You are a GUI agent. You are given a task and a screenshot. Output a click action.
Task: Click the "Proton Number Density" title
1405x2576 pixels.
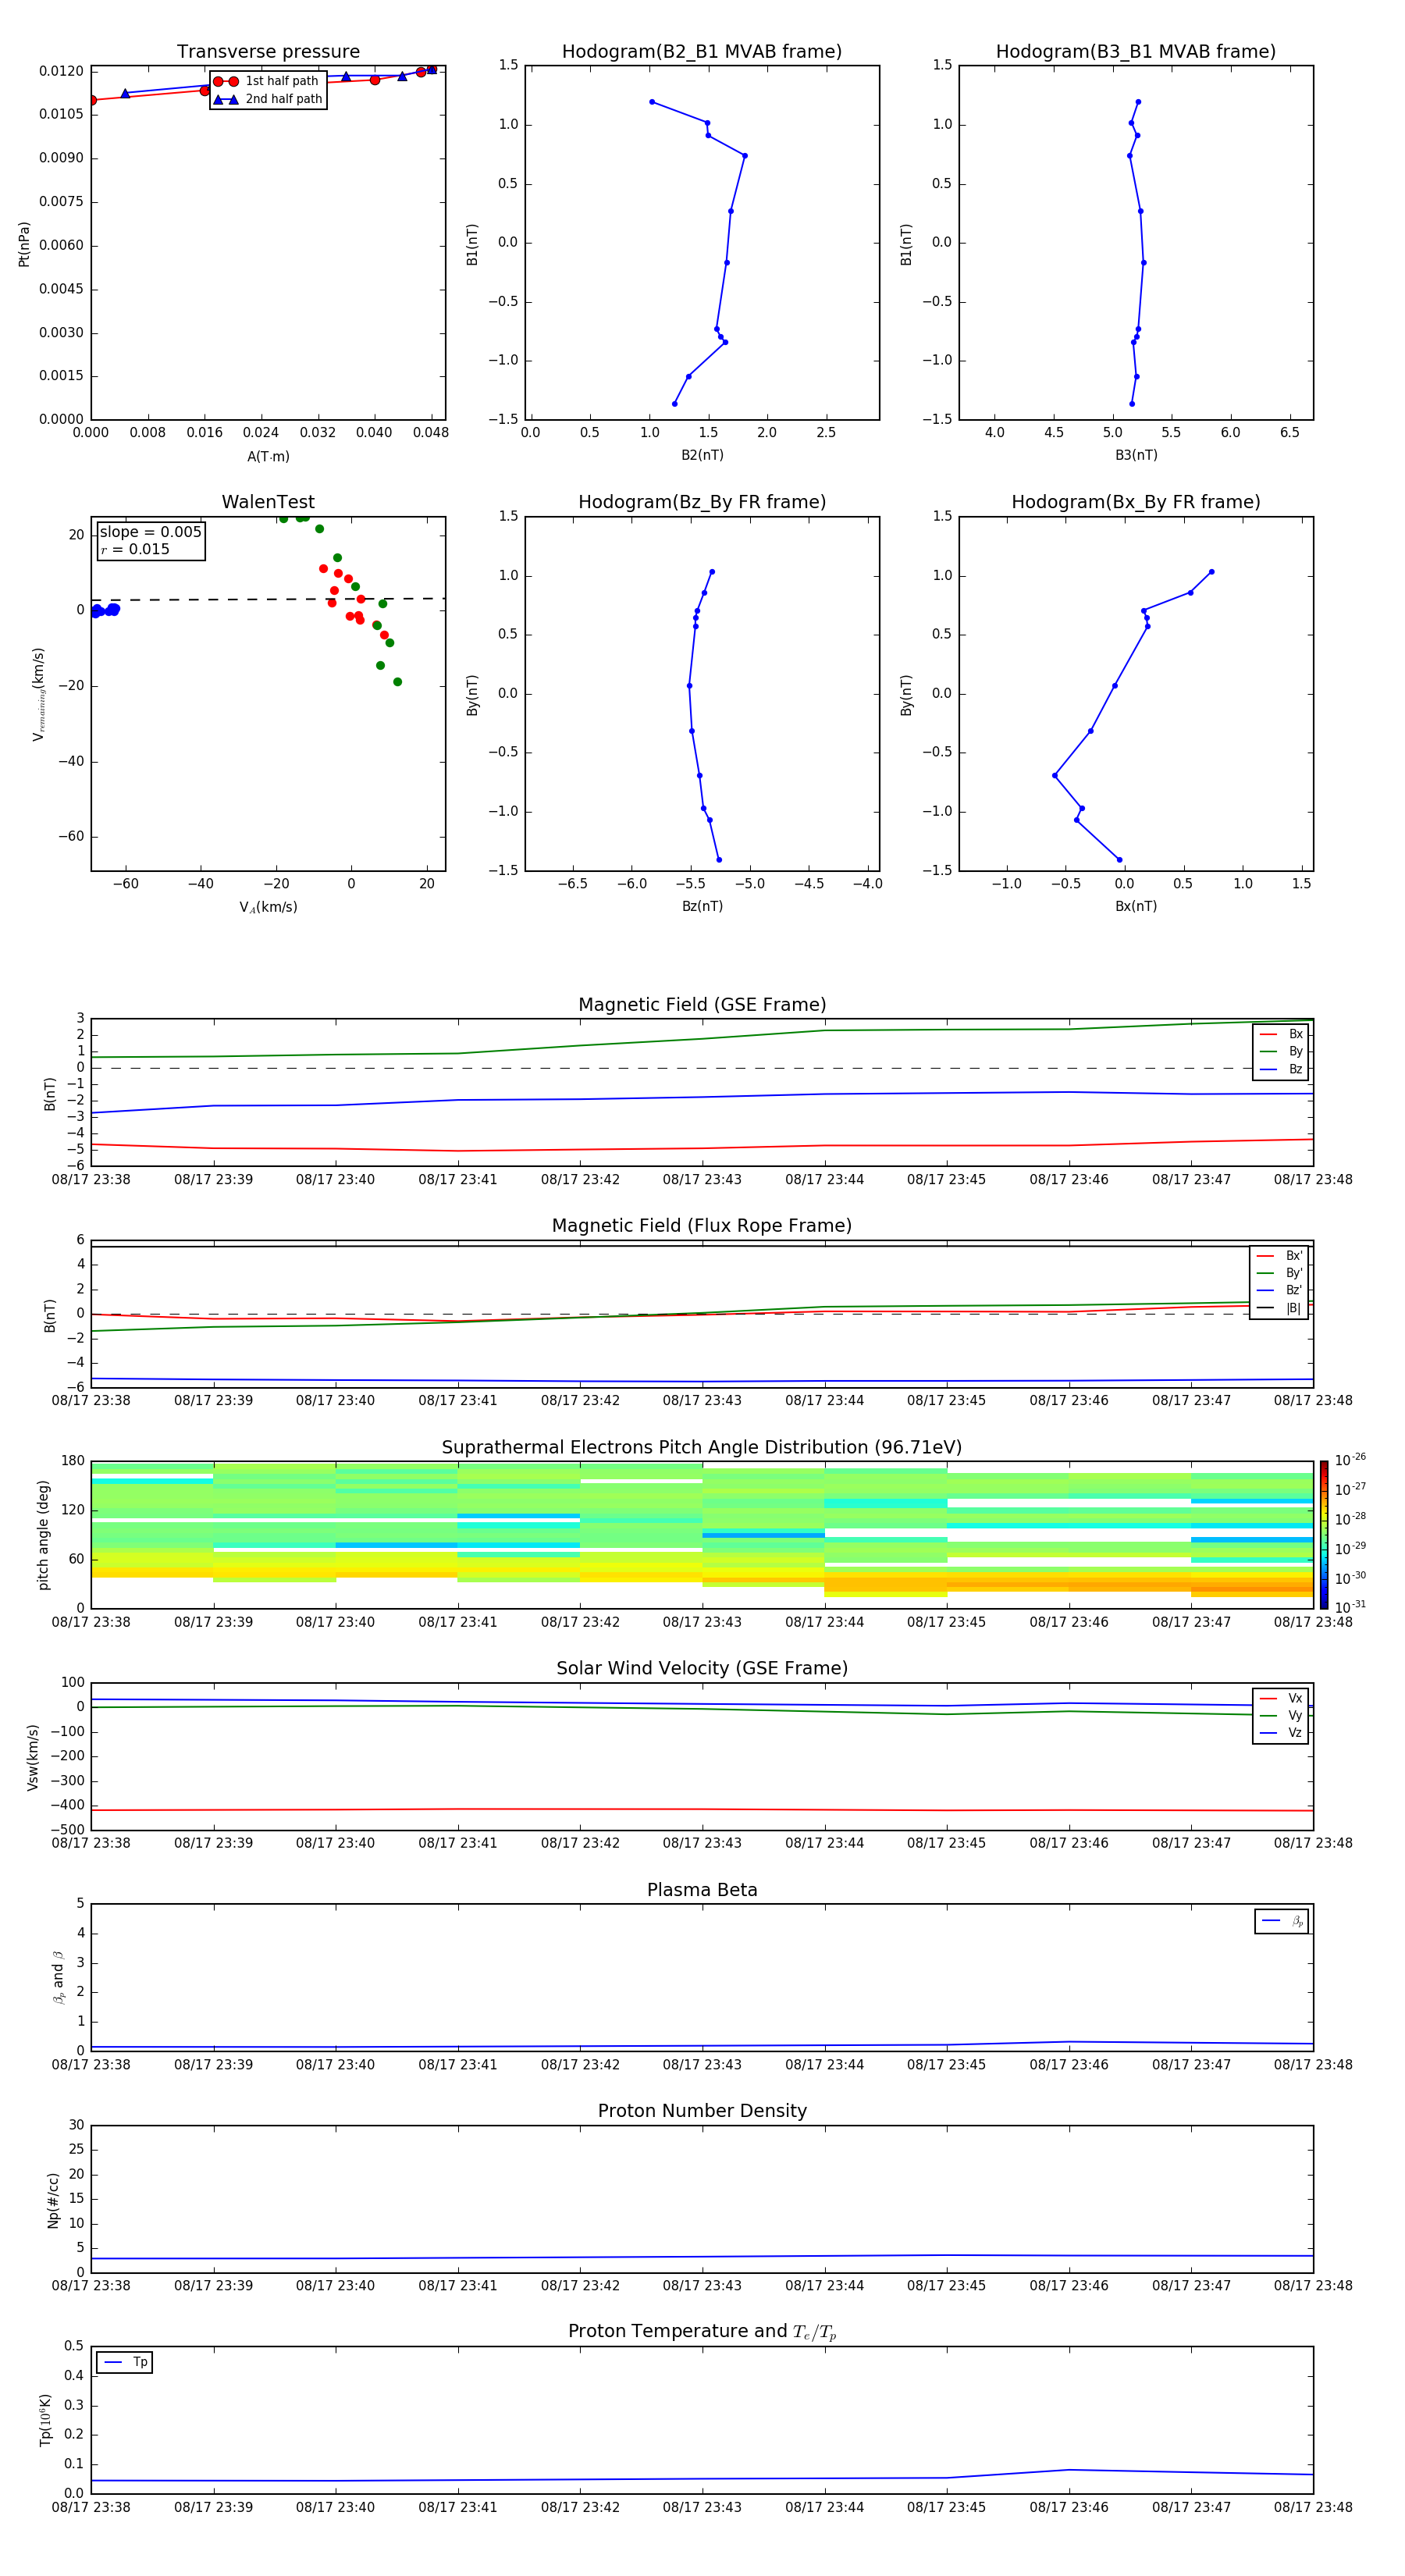coord(702,2111)
